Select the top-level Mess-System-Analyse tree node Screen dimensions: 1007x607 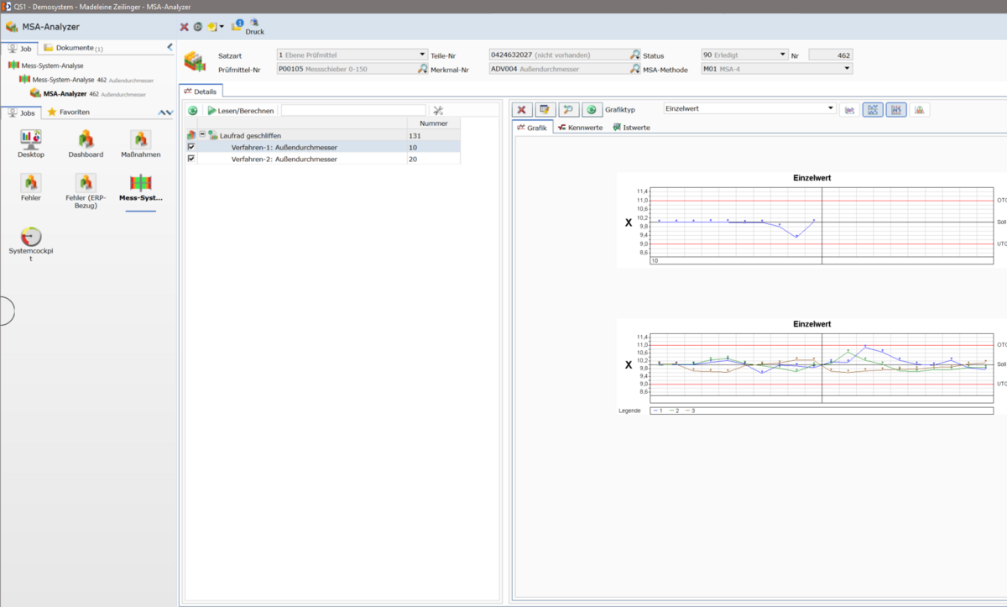45,65
